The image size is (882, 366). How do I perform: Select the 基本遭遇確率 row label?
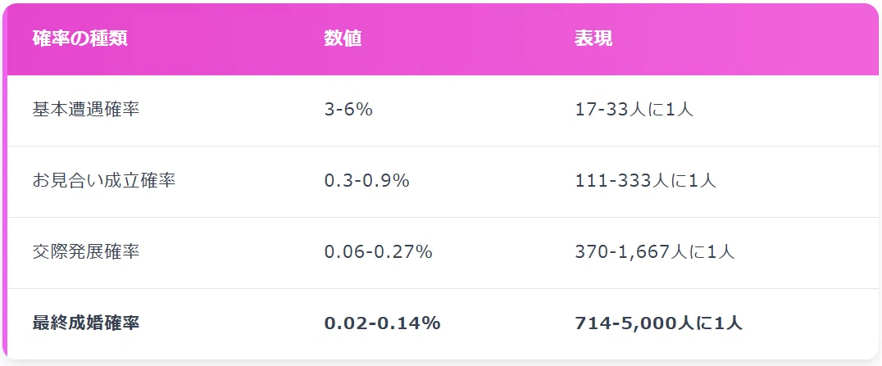[x=86, y=110]
